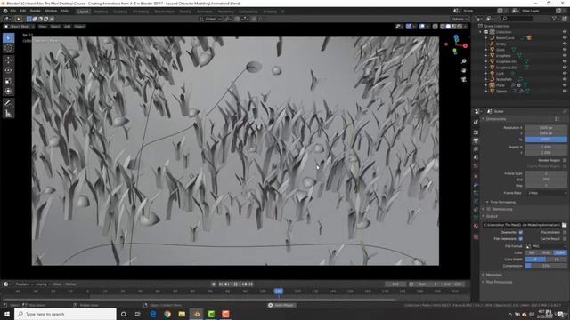Adjust the resolution percentage slider
The width and height of the screenshot is (570, 320).
[x=546, y=140]
